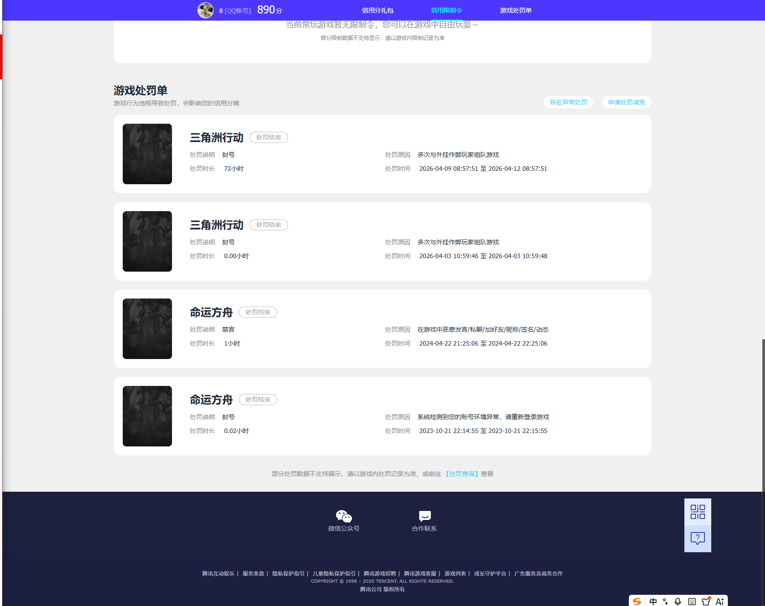Viewport: 765px width, 606px height.
Task: Click the 合作联系 label in footer
Action: (425, 528)
